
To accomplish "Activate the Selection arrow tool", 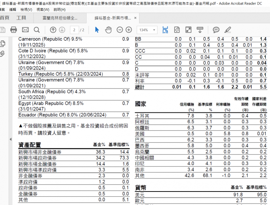I will (x=97, y=30).
